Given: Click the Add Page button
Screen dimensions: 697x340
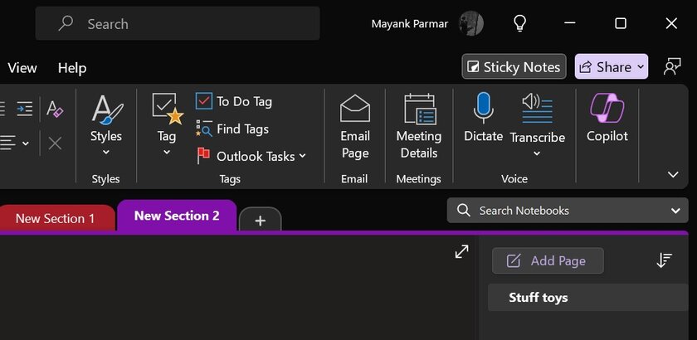Looking at the screenshot, I should click(x=548, y=260).
